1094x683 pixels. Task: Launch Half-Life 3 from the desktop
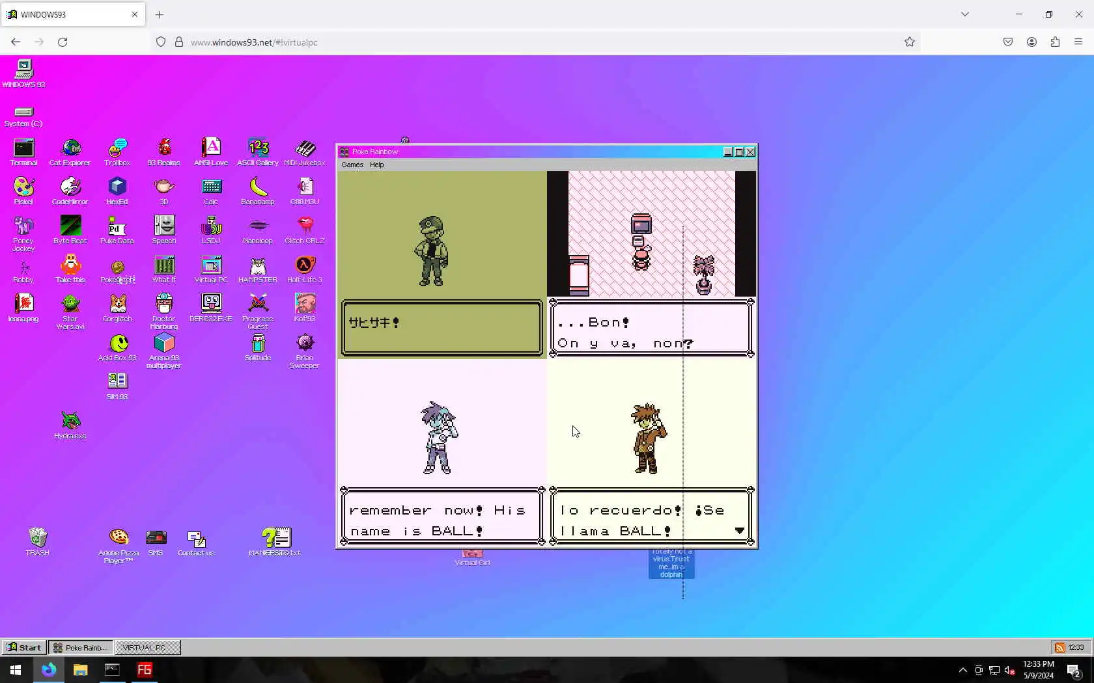pos(305,270)
